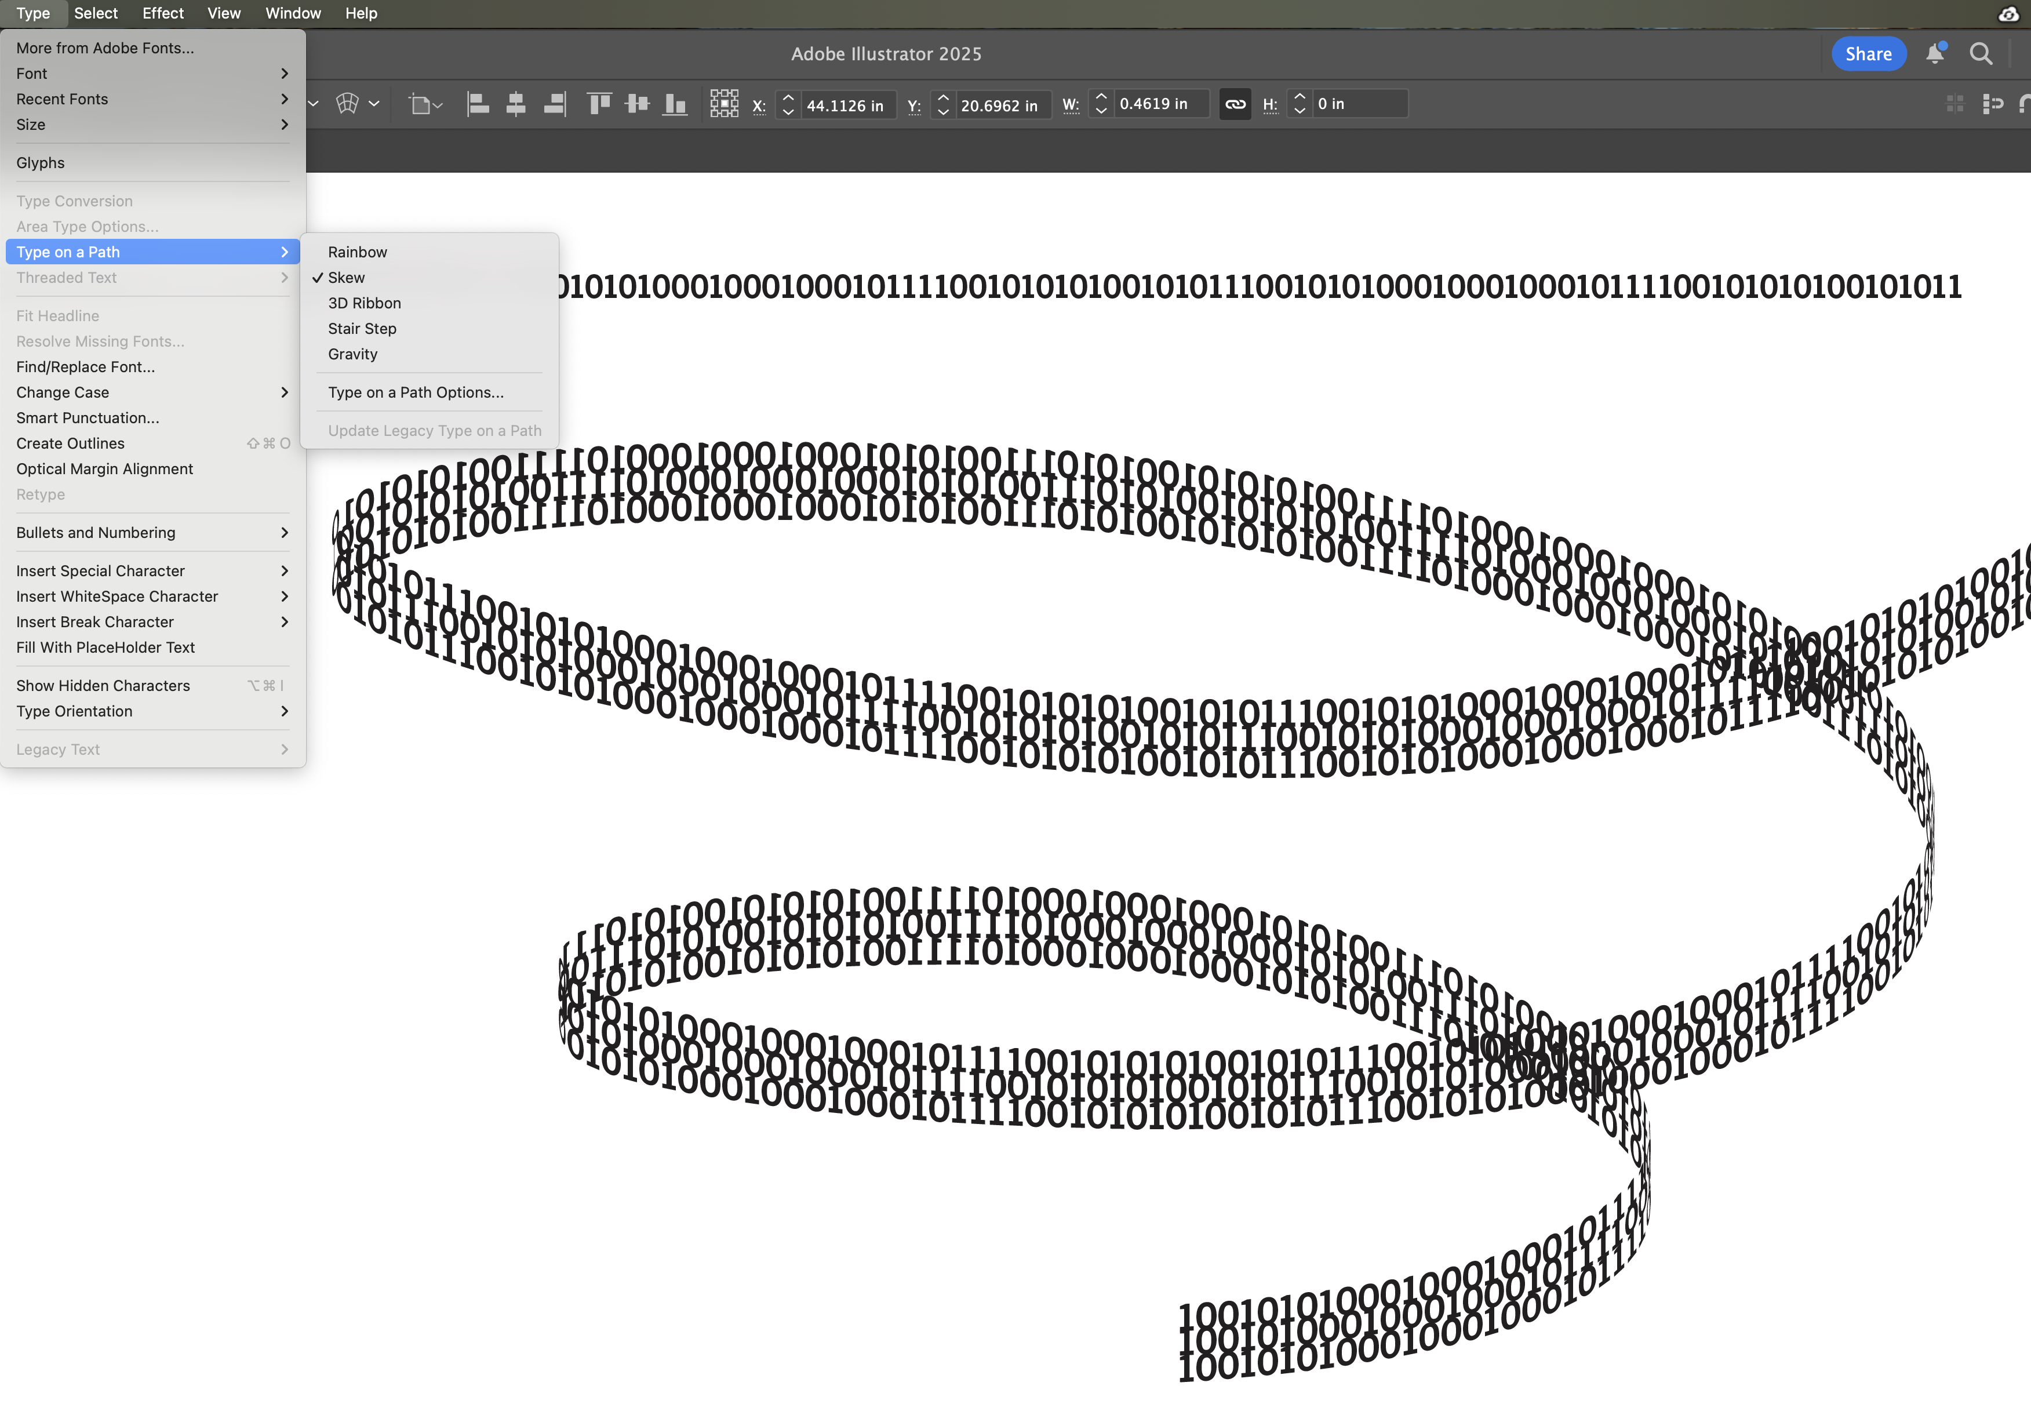This screenshot has width=2031, height=1426.
Task: Toggle the constrain width and height link
Action: click(x=1235, y=104)
